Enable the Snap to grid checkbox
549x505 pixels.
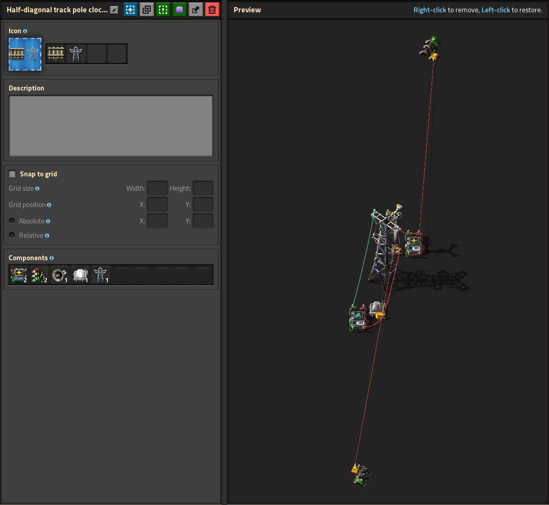pos(12,174)
